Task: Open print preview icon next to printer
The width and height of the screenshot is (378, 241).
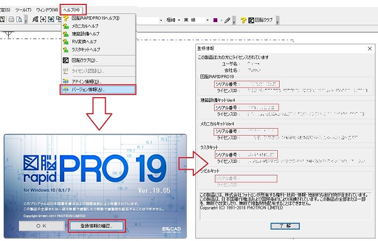Action: (x=19, y=20)
